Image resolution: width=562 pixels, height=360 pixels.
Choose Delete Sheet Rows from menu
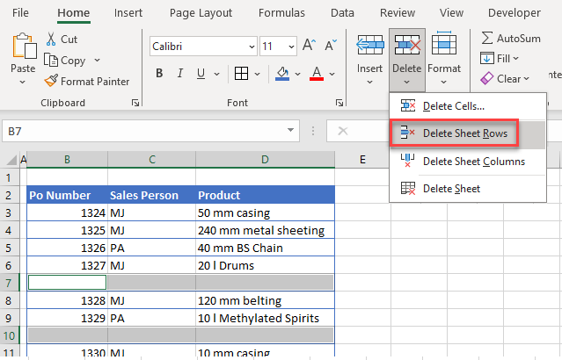[x=466, y=133]
